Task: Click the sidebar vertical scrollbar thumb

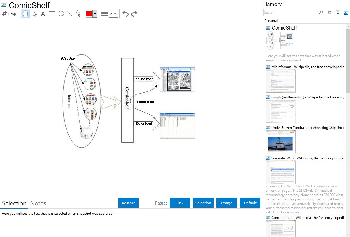Action: tap(348, 60)
